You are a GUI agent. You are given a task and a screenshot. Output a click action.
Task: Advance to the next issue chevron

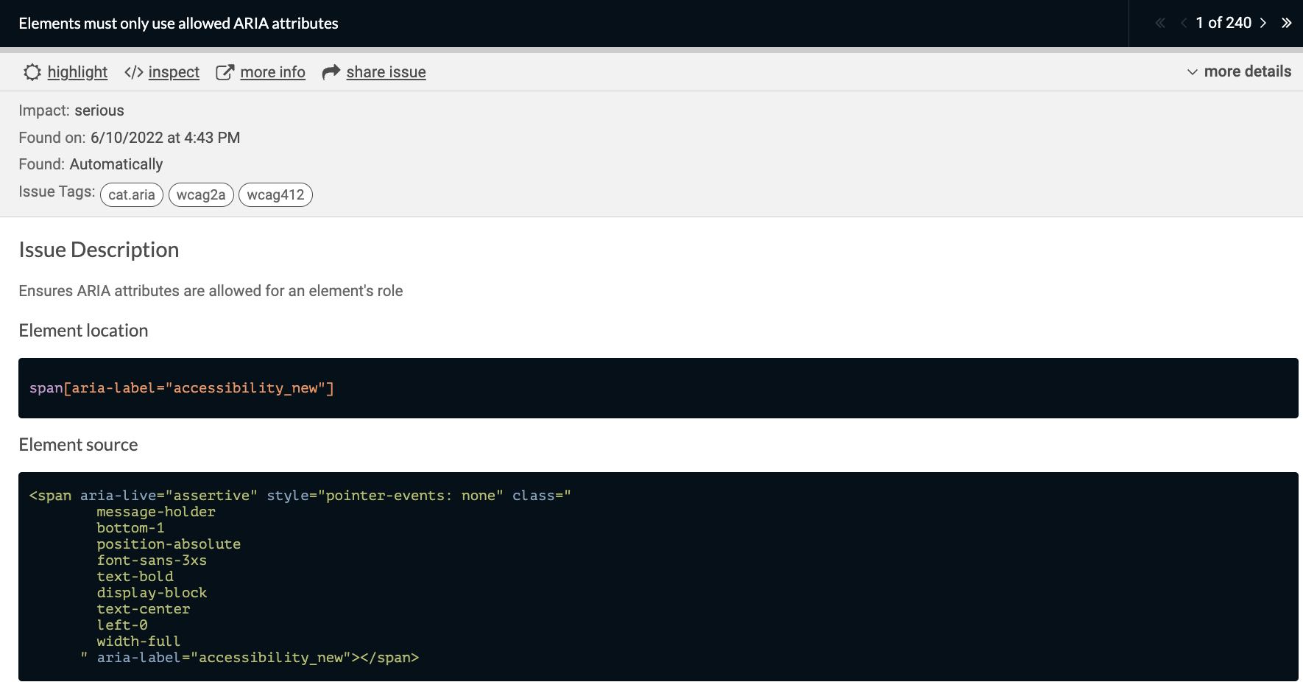1263,23
